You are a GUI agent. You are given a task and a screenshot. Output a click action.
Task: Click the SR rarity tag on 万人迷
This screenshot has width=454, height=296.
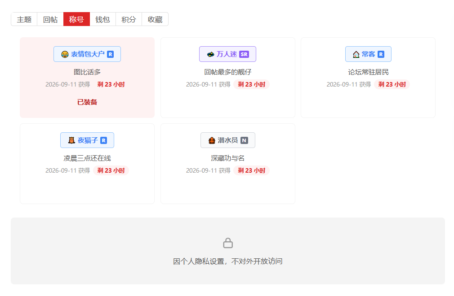pyautogui.click(x=244, y=54)
